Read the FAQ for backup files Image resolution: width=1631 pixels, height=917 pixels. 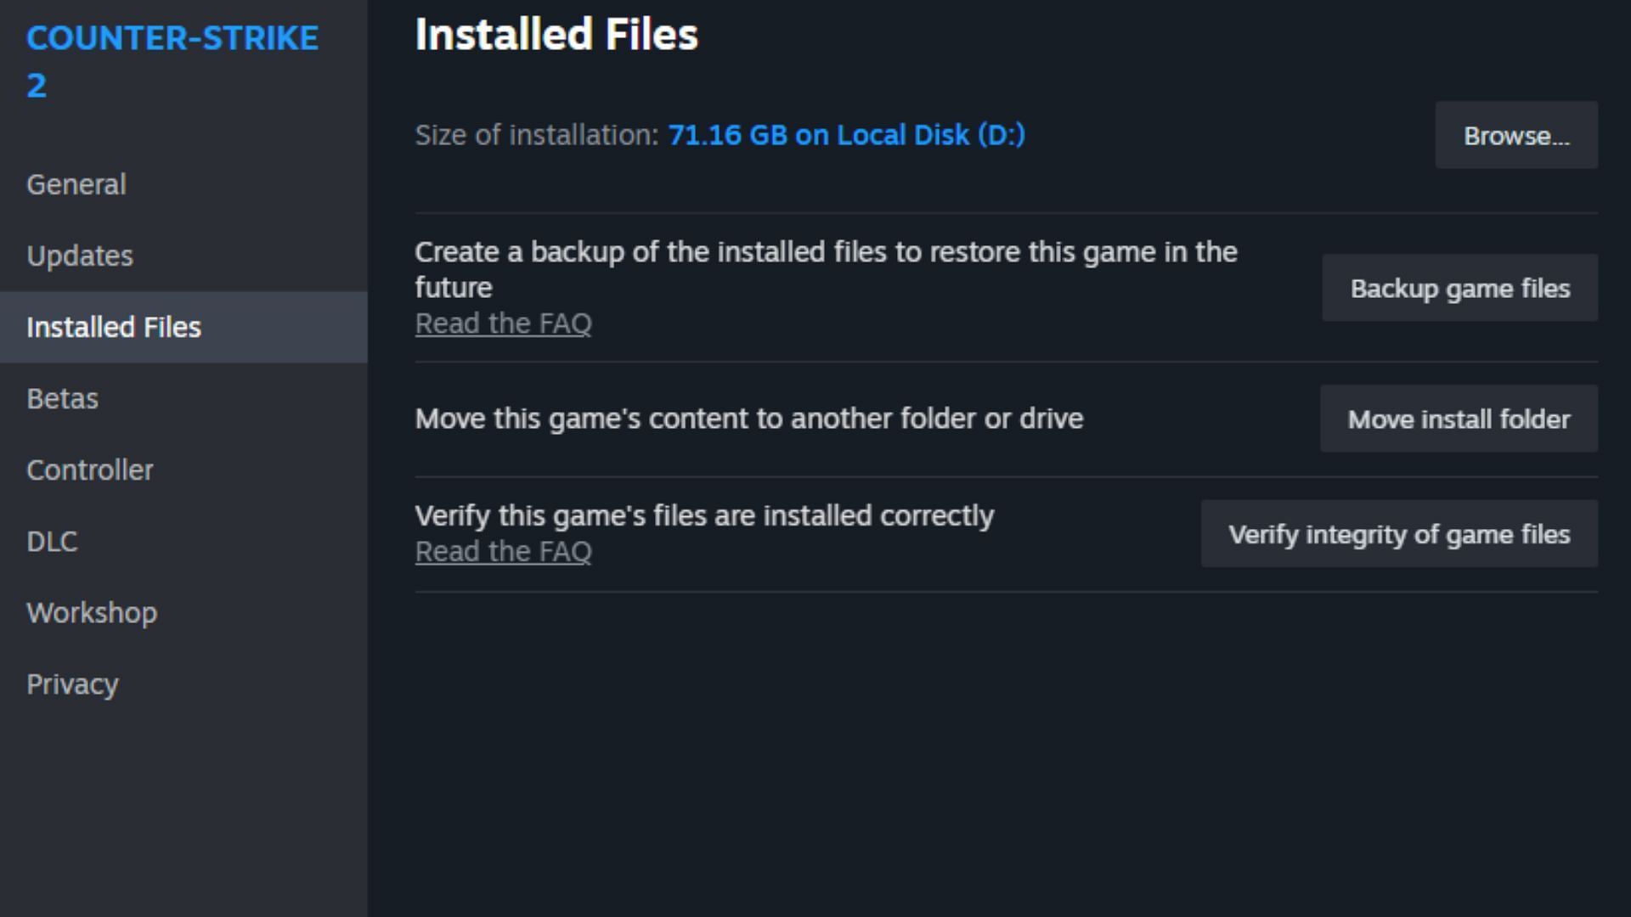pyautogui.click(x=502, y=323)
